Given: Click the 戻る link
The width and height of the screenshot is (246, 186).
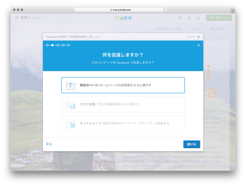Looking at the screenshot, I should coord(49,144).
